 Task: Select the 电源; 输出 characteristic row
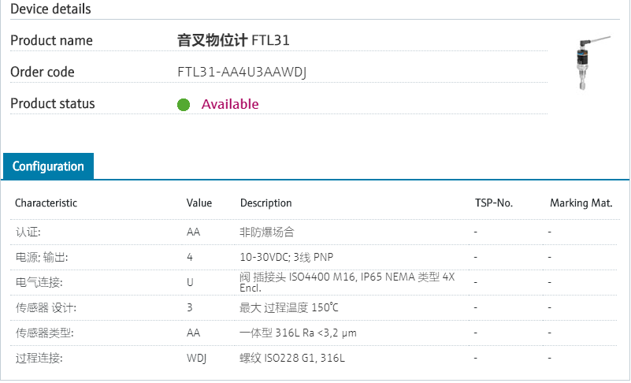pyautogui.click(x=41, y=258)
